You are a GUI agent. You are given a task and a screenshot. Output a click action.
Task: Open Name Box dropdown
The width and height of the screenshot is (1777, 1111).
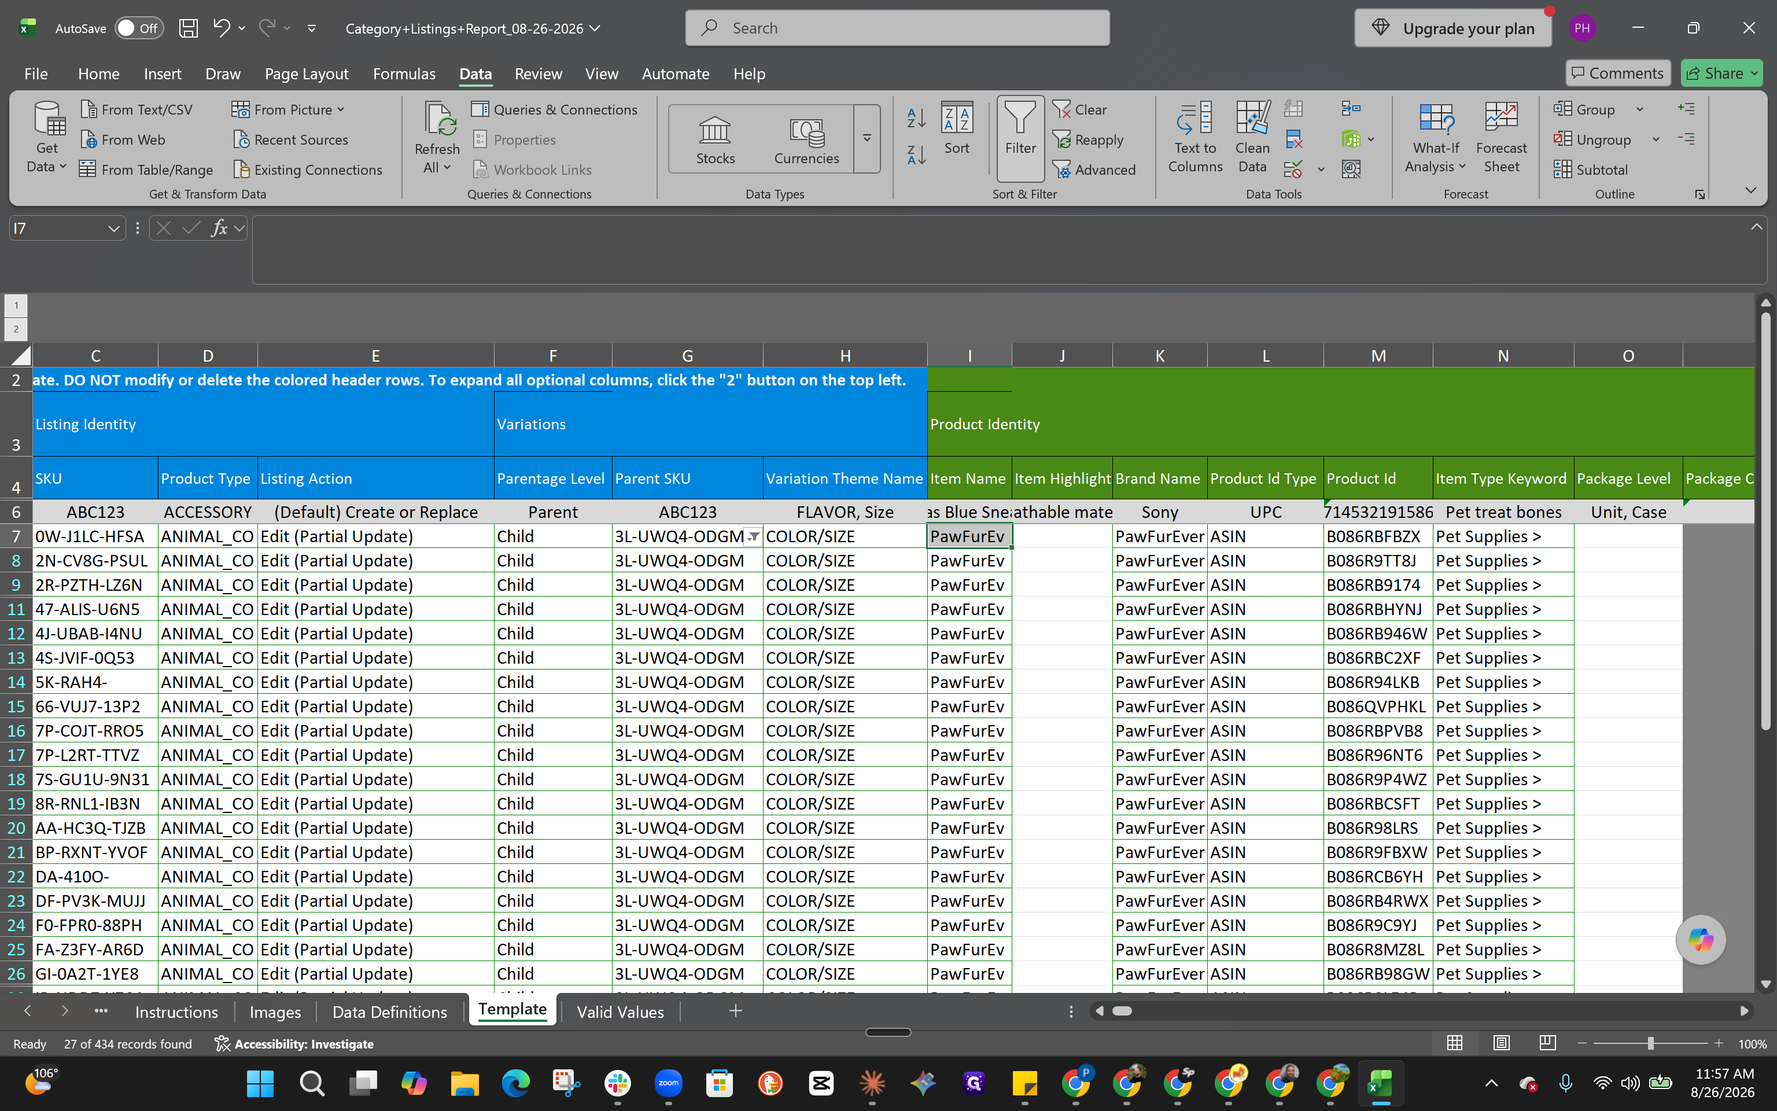(113, 229)
